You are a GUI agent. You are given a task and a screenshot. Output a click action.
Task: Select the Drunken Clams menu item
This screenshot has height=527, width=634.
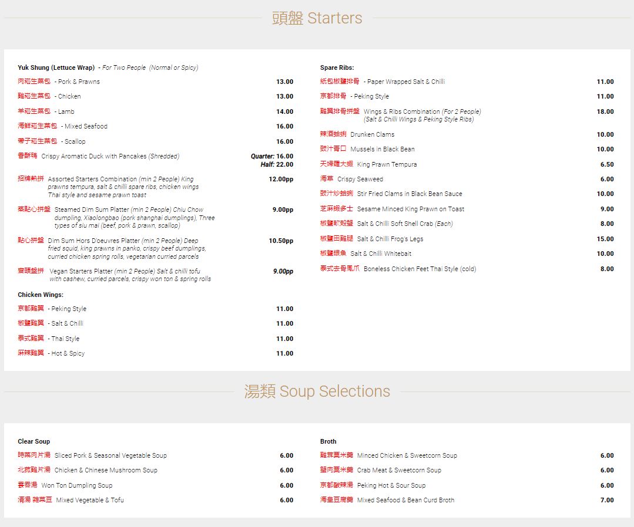tap(372, 134)
